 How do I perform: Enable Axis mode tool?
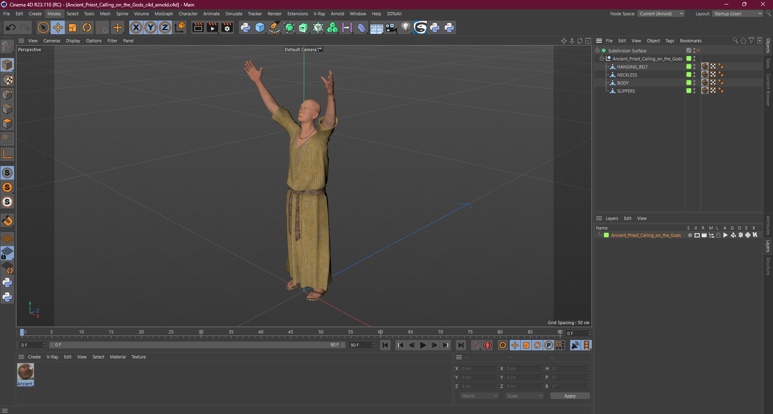coord(7,154)
